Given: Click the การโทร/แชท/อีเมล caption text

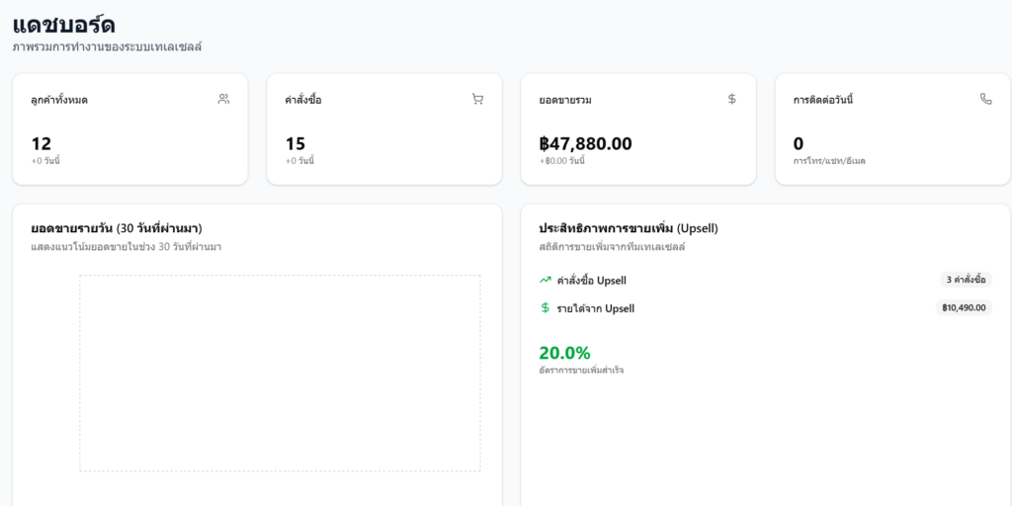Looking at the screenshot, I should point(829,161).
